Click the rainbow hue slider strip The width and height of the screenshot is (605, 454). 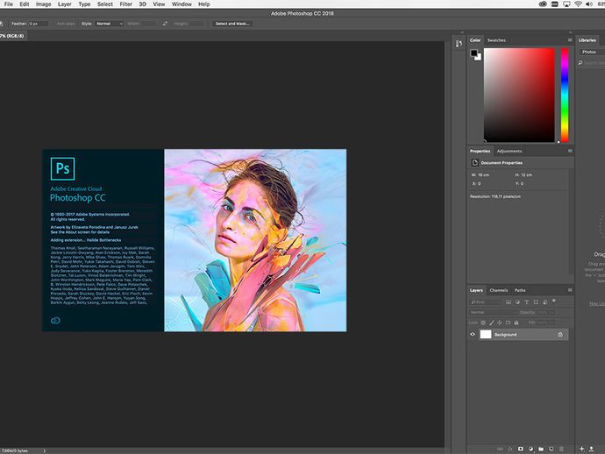(x=565, y=95)
